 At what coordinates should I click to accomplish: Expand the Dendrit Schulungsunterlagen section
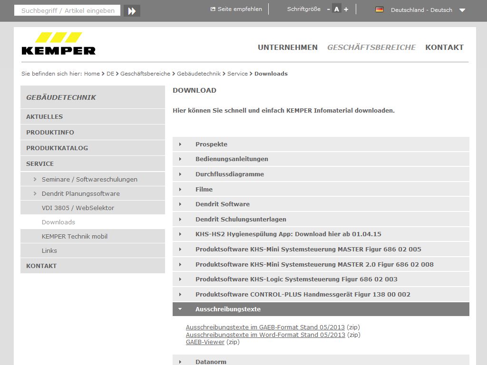tap(321, 220)
